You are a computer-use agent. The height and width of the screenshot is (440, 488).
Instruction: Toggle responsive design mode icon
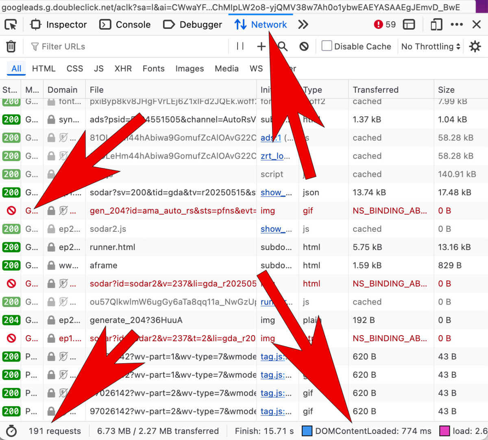(436, 25)
